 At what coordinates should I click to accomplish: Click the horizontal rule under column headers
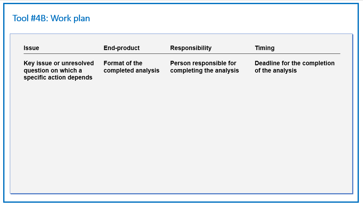(x=182, y=54)
